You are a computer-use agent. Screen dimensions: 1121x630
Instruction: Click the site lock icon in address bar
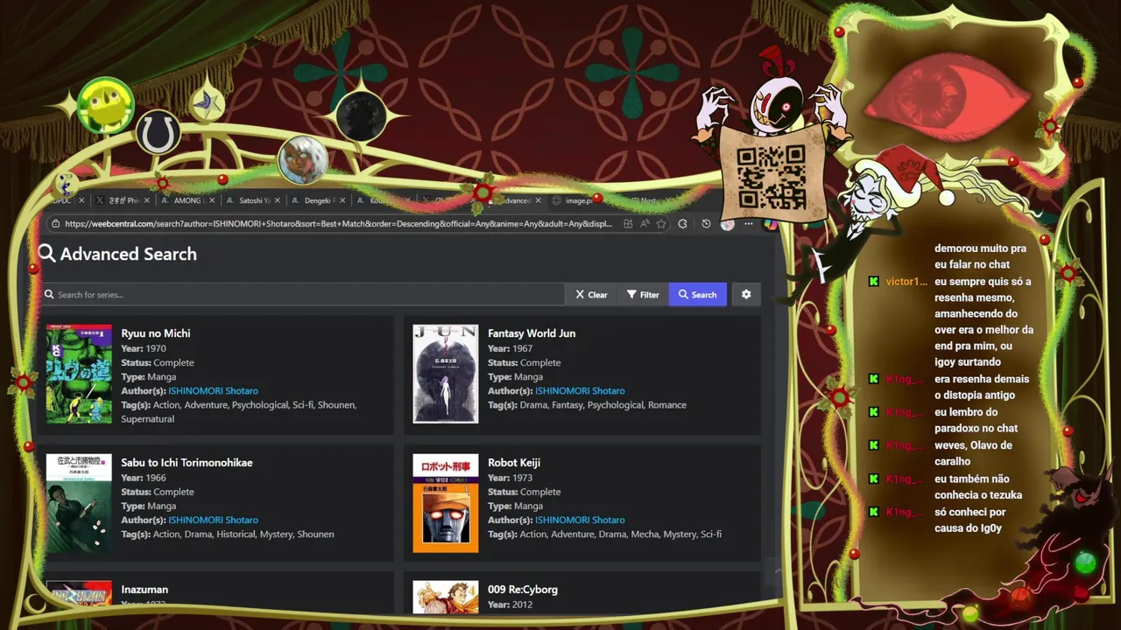coord(55,224)
